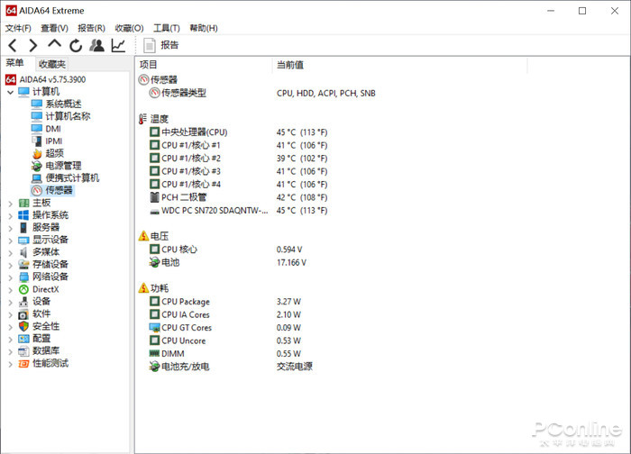The image size is (631, 454).
Task: Go forward with the right arrow toolbar icon
Action: tap(33, 45)
